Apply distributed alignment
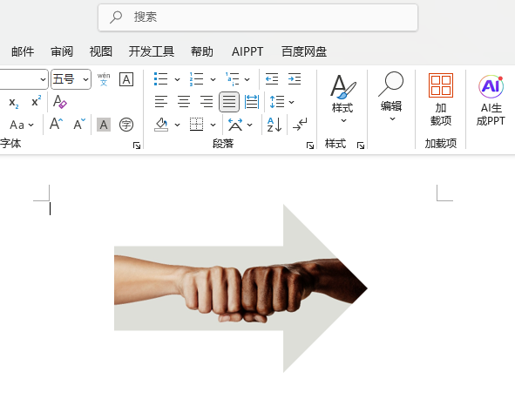Viewport: 515px width, 406px height. tap(252, 102)
